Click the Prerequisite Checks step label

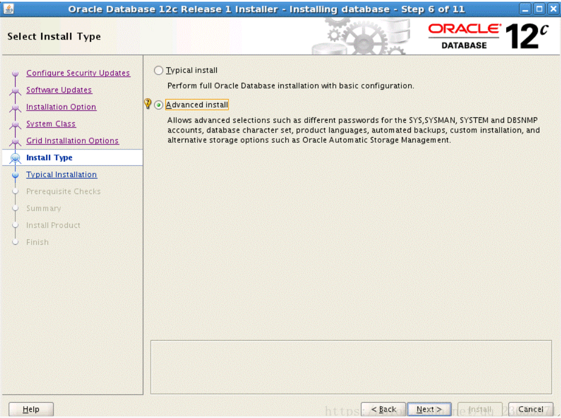point(63,191)
